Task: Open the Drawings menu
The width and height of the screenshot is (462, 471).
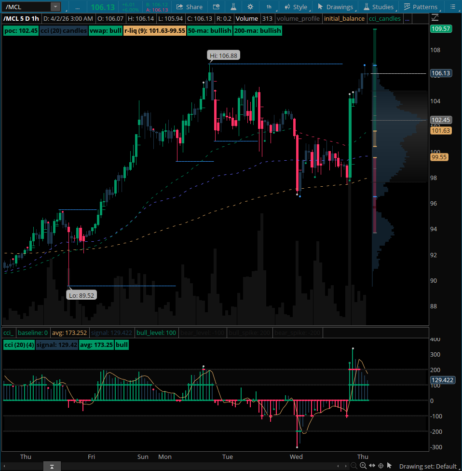Action: (336, 7)
